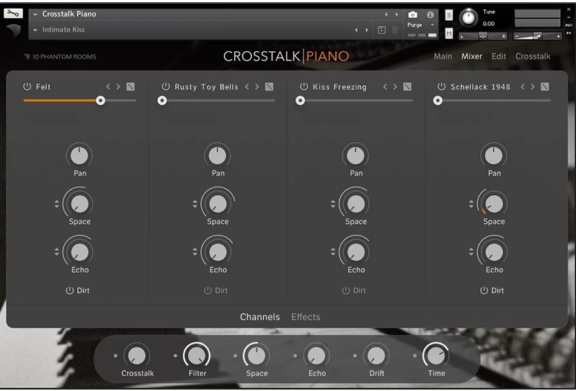576x391 pixels.
Task: Open the Purge dropdown menu
Action: [x=433, y=24]
